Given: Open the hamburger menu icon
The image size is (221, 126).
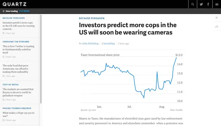Looking at the screenshot, I should pyautogui.click(x=217, y=4).
